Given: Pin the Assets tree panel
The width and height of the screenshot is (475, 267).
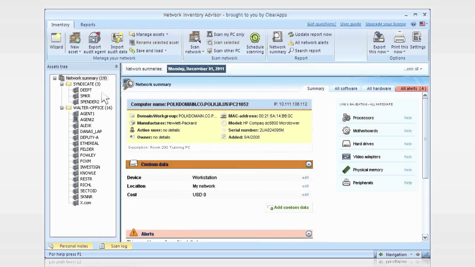Looking at the screenshot, I should (116, 67).
